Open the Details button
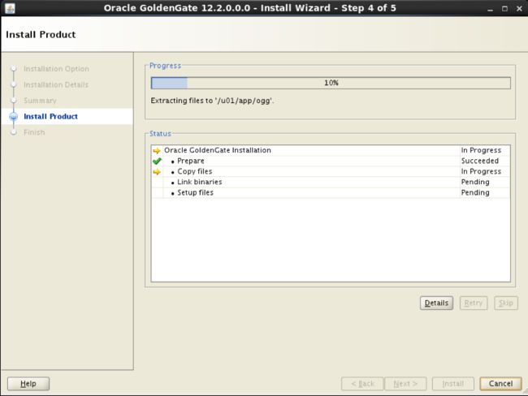This screenshot has height=396, width=528. pyautogui.click(x=436, y=303)
